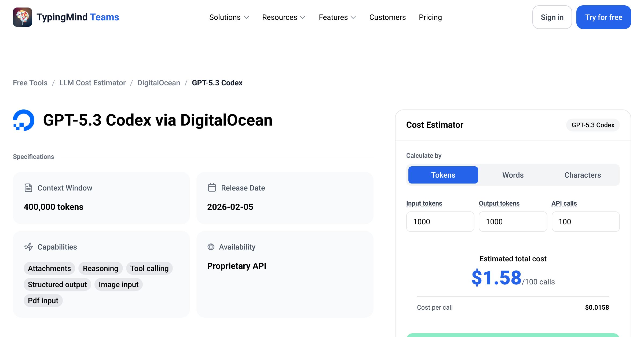Viewport: 644px width, 337px height.
Task: Open LLM Cost Estimator breadcrumb link
Action: point(92,83)
